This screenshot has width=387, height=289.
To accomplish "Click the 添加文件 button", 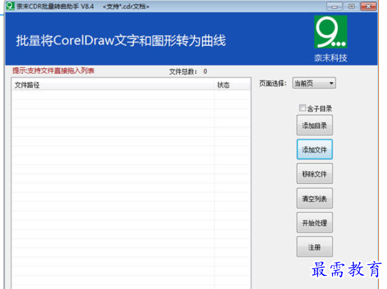I will click(314, 149).
